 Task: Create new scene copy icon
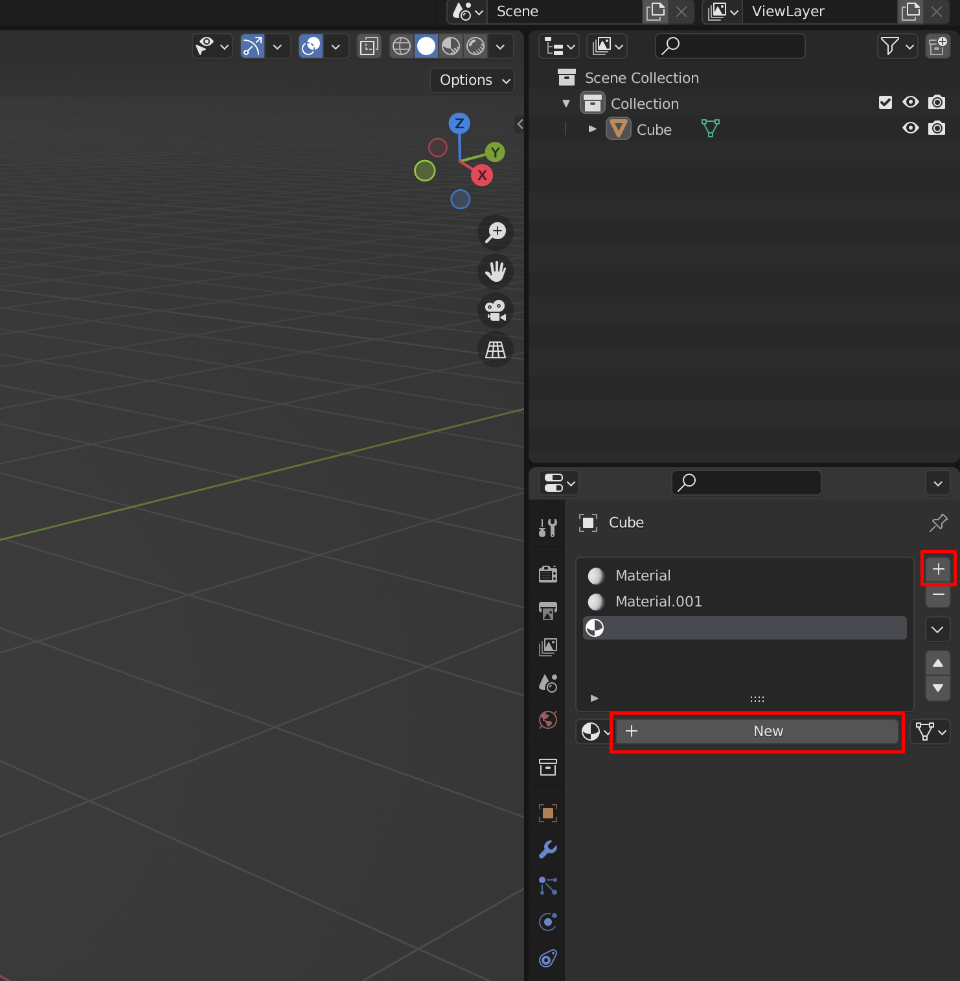point(656,11)
